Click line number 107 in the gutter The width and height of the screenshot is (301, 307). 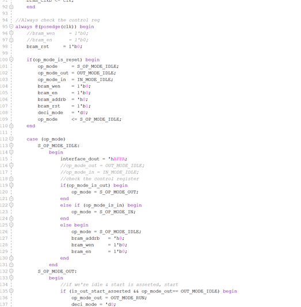point(4,106)
